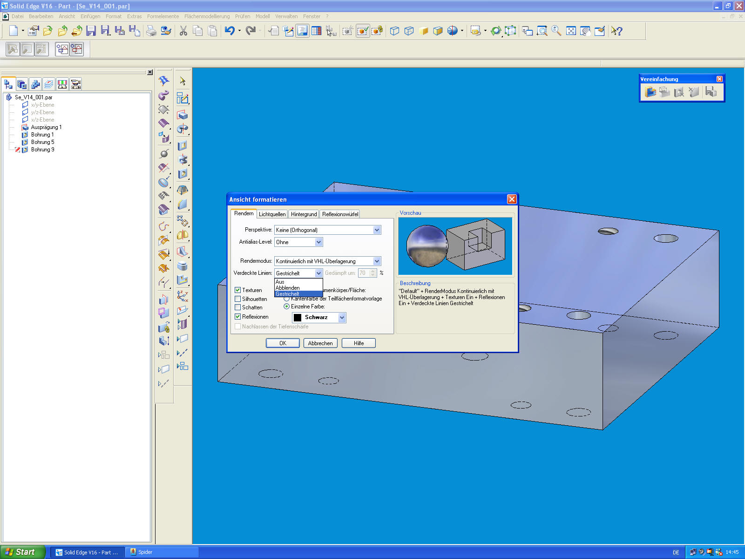Increase the Gedämpft um spinner
The height and width of the screenshot is (559, 745).
[x=372, y=271]
